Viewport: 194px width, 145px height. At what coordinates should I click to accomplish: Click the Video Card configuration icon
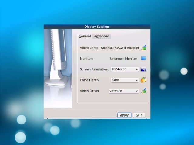click(143, 48)
